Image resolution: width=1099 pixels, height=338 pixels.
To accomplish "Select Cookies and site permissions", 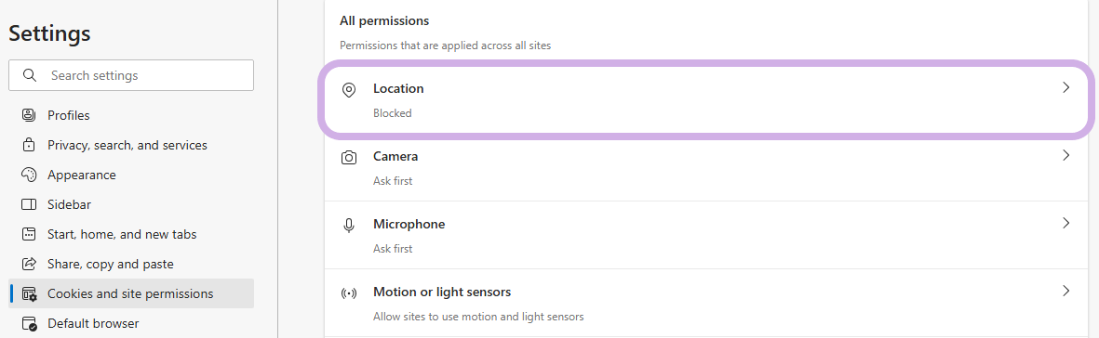I will (x=131, y=293).
